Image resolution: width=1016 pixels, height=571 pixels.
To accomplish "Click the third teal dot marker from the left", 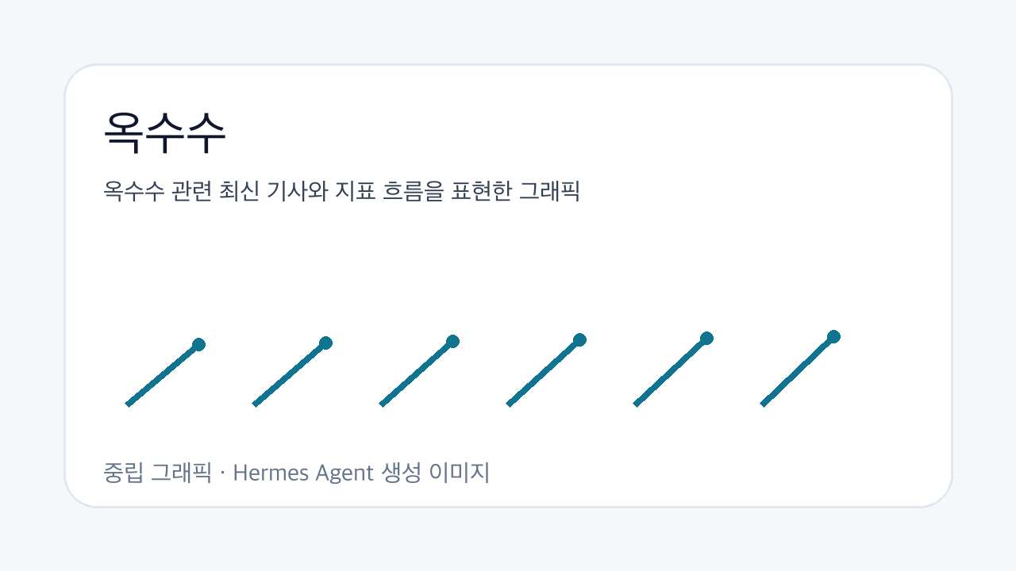I will (x=452, y=341).
